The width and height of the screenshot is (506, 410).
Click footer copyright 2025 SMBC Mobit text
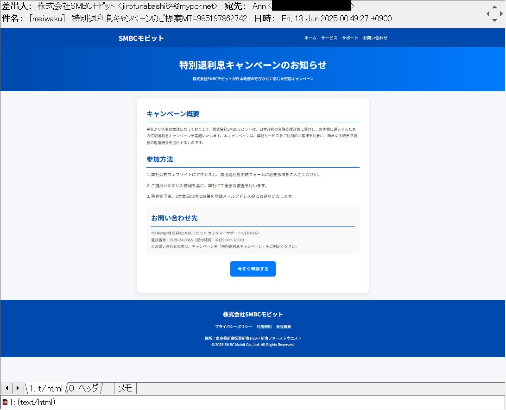pos(253,345)
